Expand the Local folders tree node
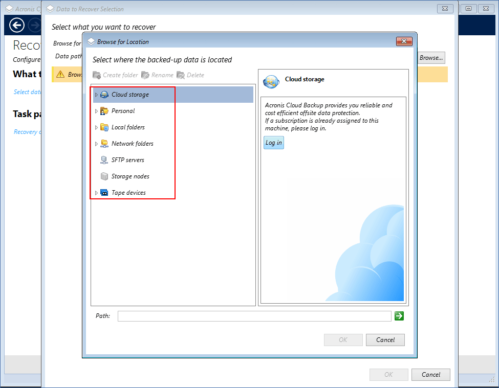499x388 pixels. (x=96, y=127)
